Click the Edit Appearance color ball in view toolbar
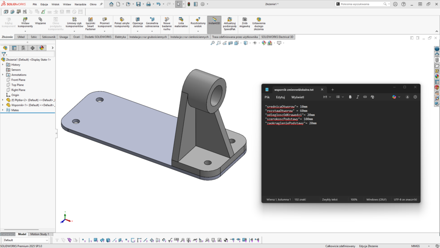Viewport: 440px width, 248px height. (263, 43)
